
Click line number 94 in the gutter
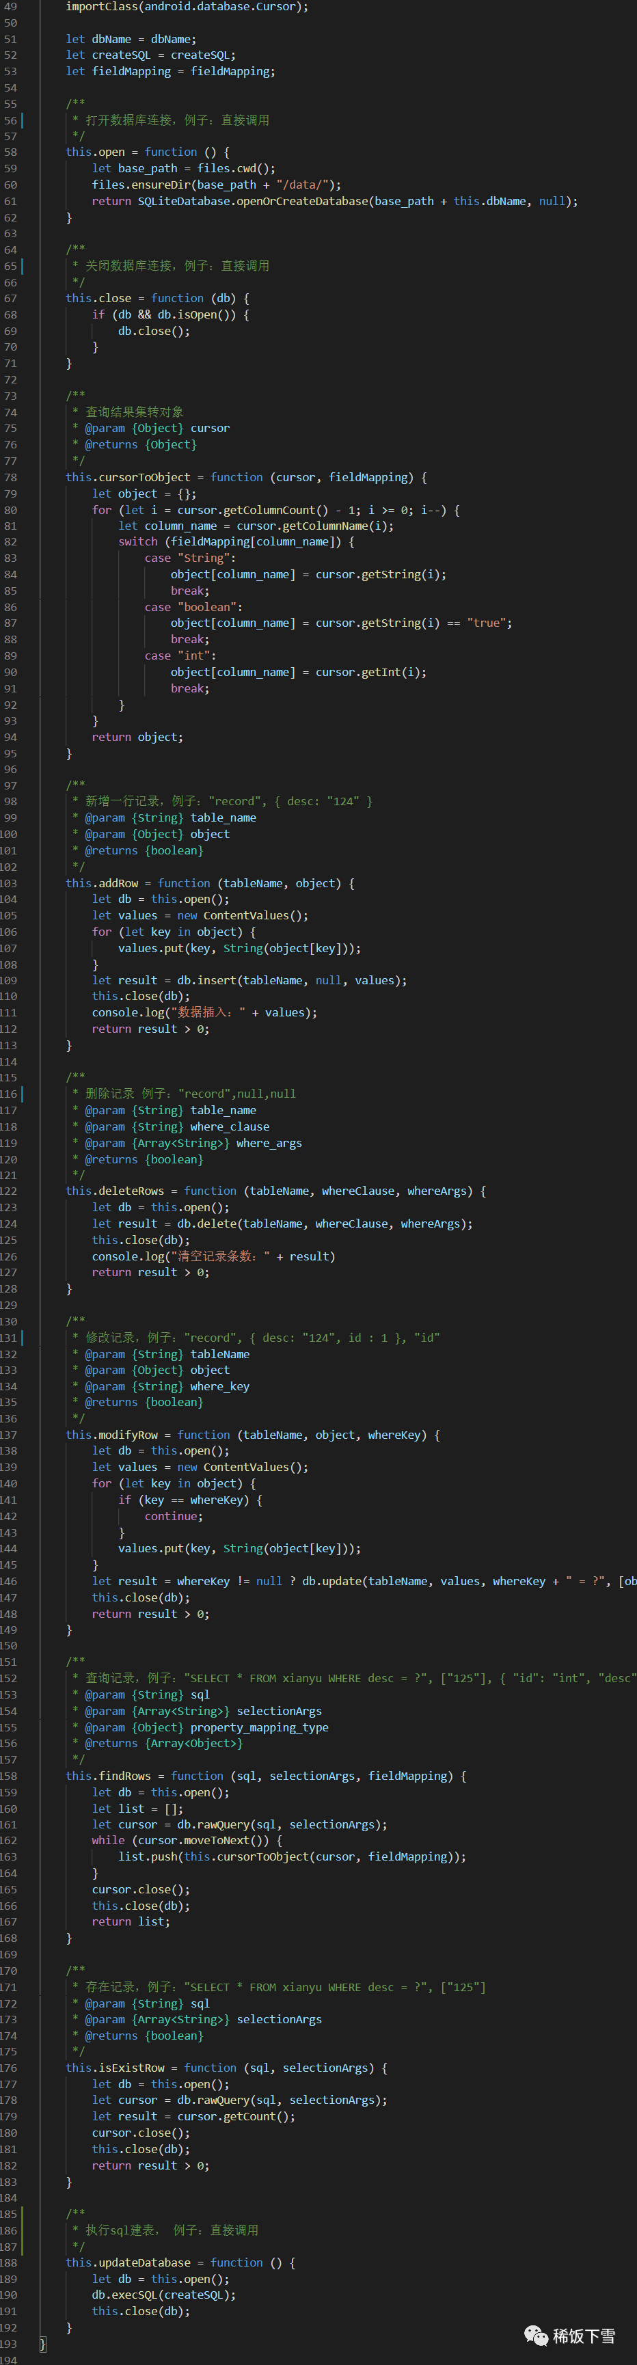tap(10, 738)
